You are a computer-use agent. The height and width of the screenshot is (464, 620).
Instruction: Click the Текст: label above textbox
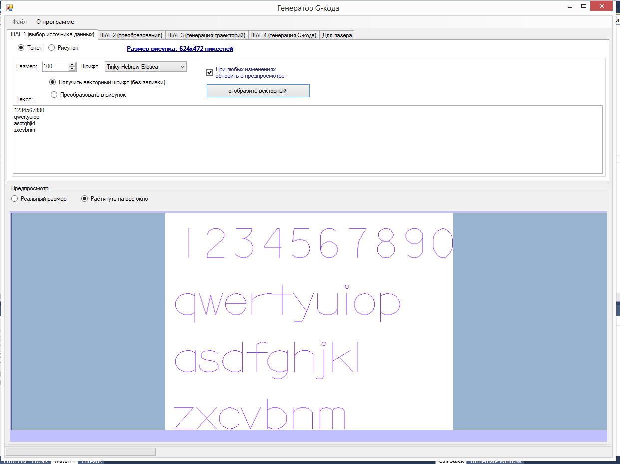(x=24, y=99)
